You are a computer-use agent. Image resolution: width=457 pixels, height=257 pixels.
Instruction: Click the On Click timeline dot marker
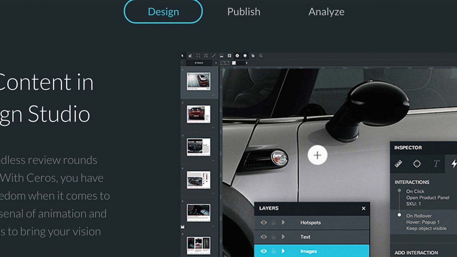[x=399, y=190]
